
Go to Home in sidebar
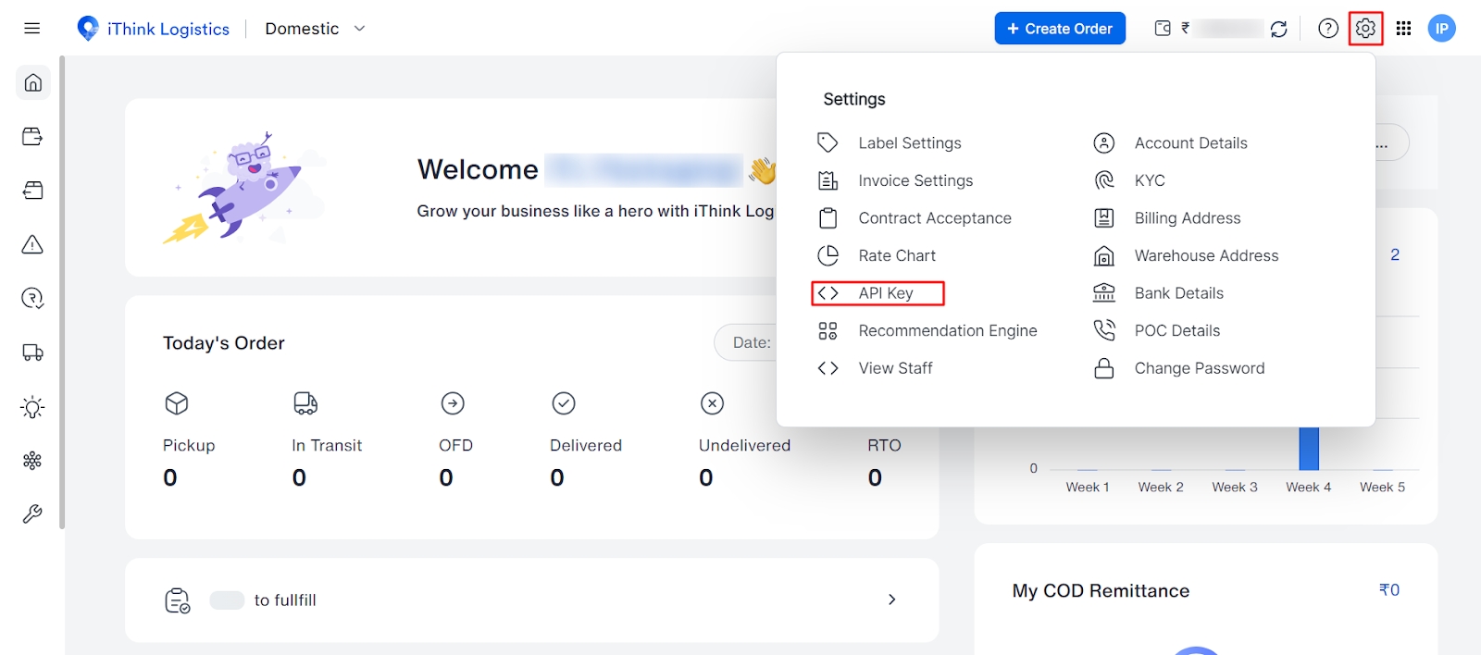click(32, 83)
